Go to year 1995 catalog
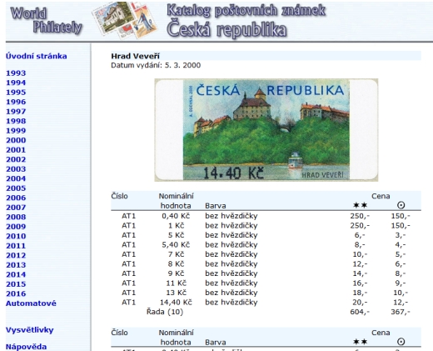433x351 pixels. 16,93
